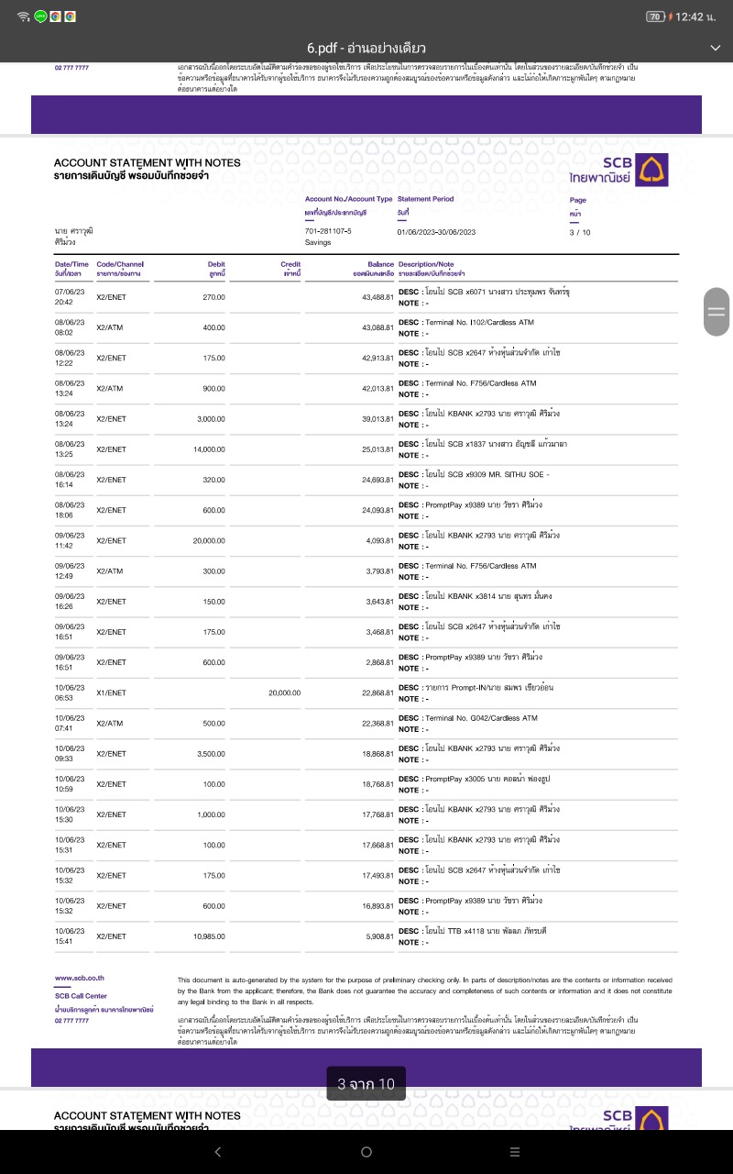This screenshot has width=733, height=1174.
Task: Grab the scroll handle on right edge
Action: click(x=717, y=312)
